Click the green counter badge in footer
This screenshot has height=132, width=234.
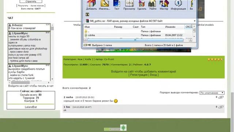click(124, 128)
